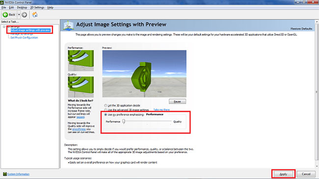
Task: Go to the Home icon in toolbar
Action: [35, 15]
